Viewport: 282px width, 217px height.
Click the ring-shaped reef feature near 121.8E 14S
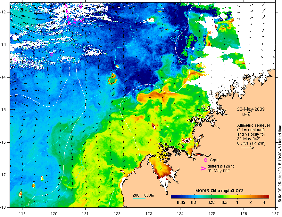112,79
